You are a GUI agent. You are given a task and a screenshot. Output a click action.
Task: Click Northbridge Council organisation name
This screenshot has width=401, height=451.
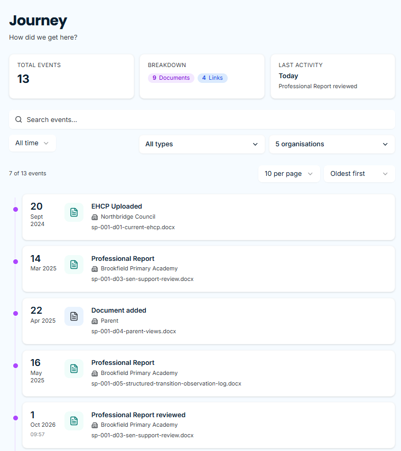click(128, 217)
